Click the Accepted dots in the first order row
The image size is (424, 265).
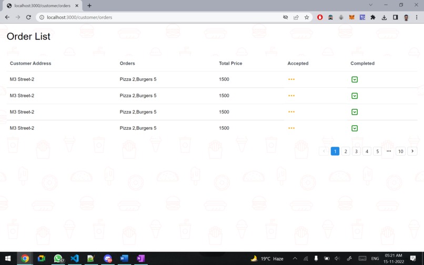point(291,79)
